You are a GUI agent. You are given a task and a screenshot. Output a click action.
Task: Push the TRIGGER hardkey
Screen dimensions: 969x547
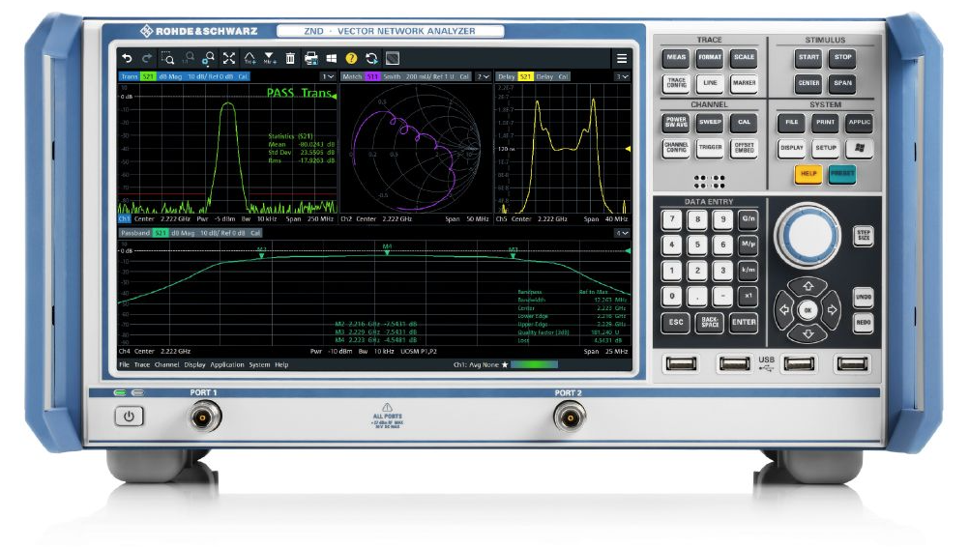click(710, 148)
